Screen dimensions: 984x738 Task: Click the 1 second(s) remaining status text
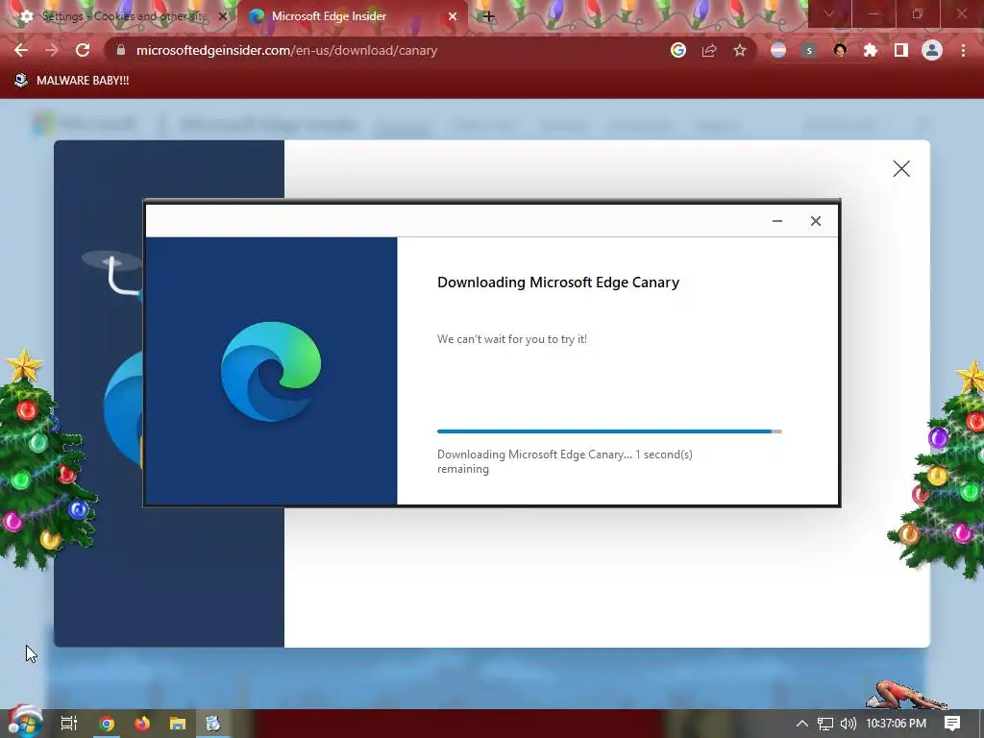coord(565,461)
